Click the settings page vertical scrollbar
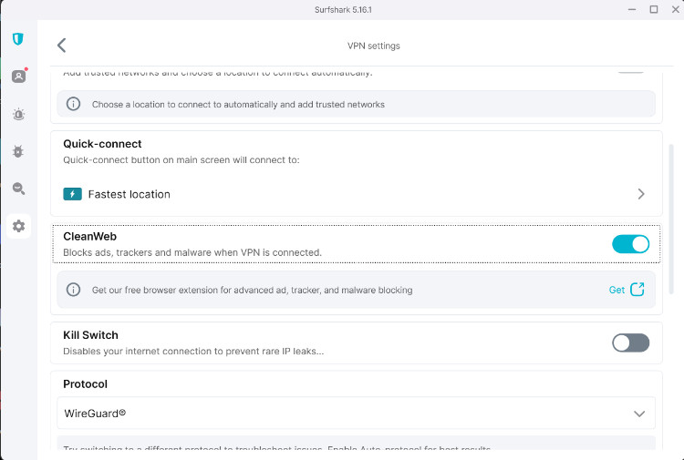The image size is (684, 460). click(x=671, y=220)
